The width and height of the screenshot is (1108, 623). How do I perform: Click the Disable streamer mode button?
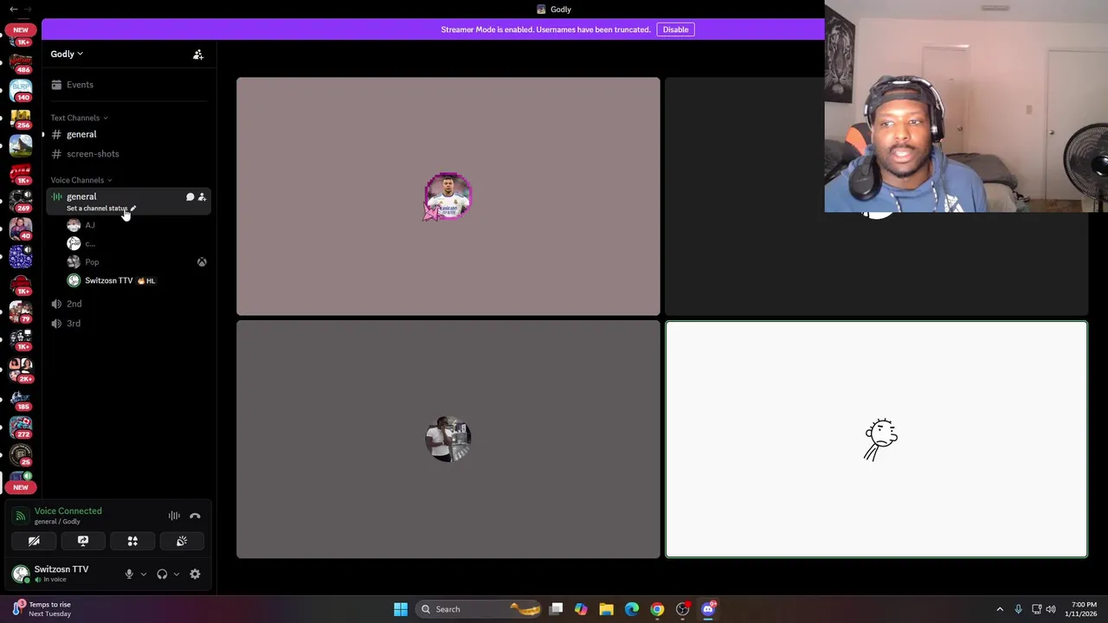675,29
